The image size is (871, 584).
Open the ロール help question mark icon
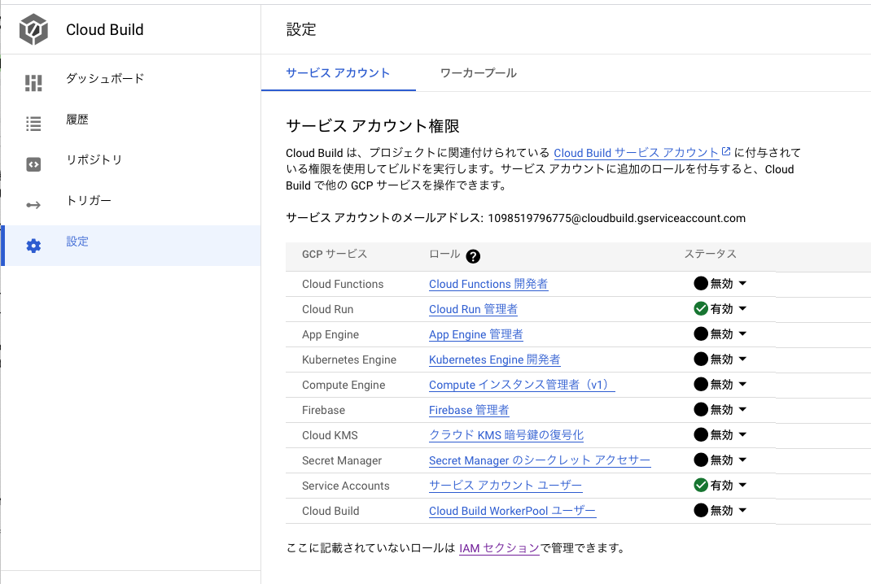pos(473,255)
